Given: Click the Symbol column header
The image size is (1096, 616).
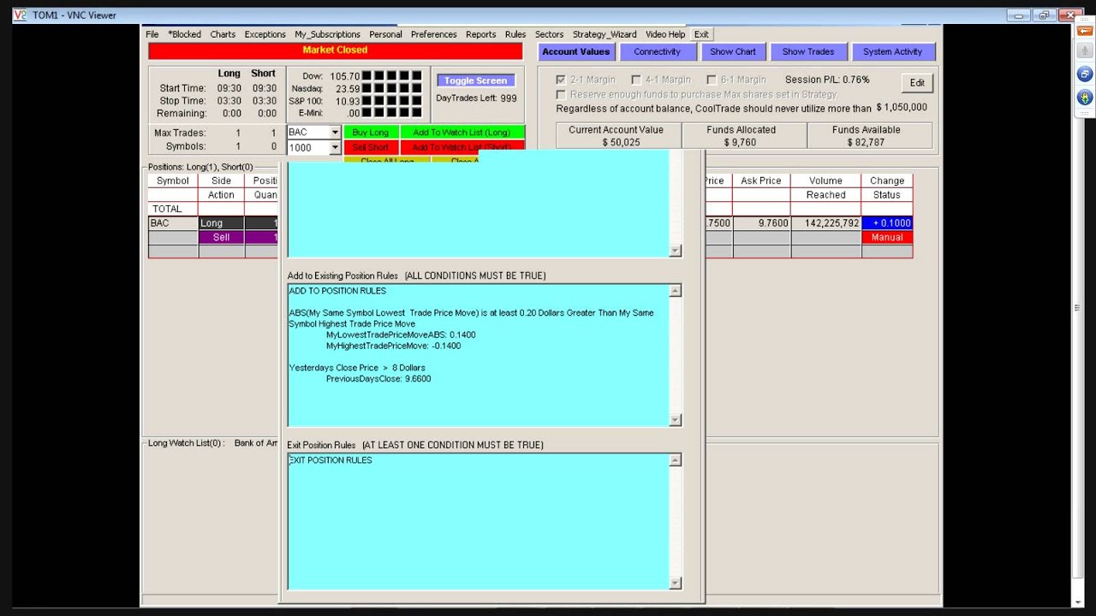Looking at the screenshot, I should click(x=173, y=181).
